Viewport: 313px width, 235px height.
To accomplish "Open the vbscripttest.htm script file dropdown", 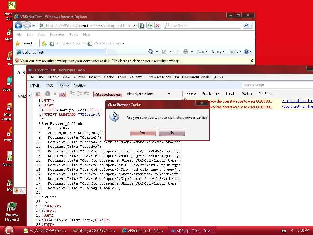I will pyautogui.click(x=169, y=94).
